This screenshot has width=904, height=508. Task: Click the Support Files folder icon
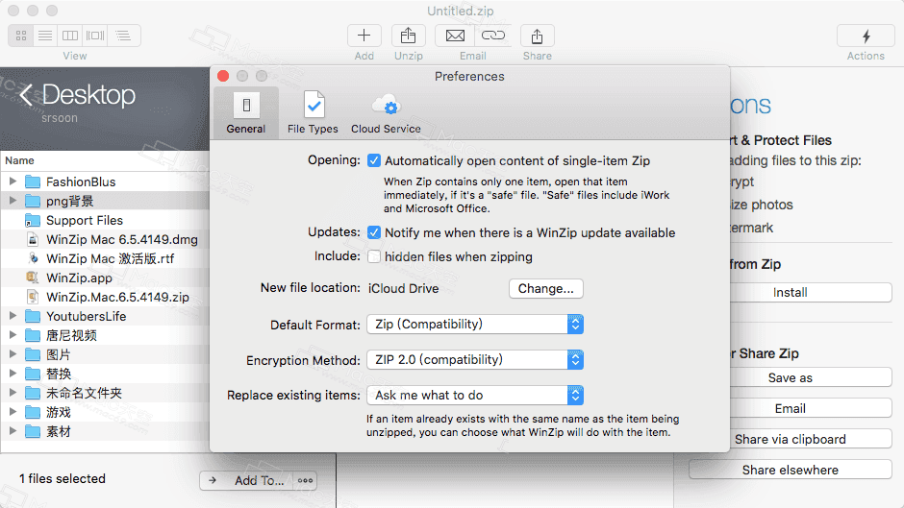click(33, 221)
